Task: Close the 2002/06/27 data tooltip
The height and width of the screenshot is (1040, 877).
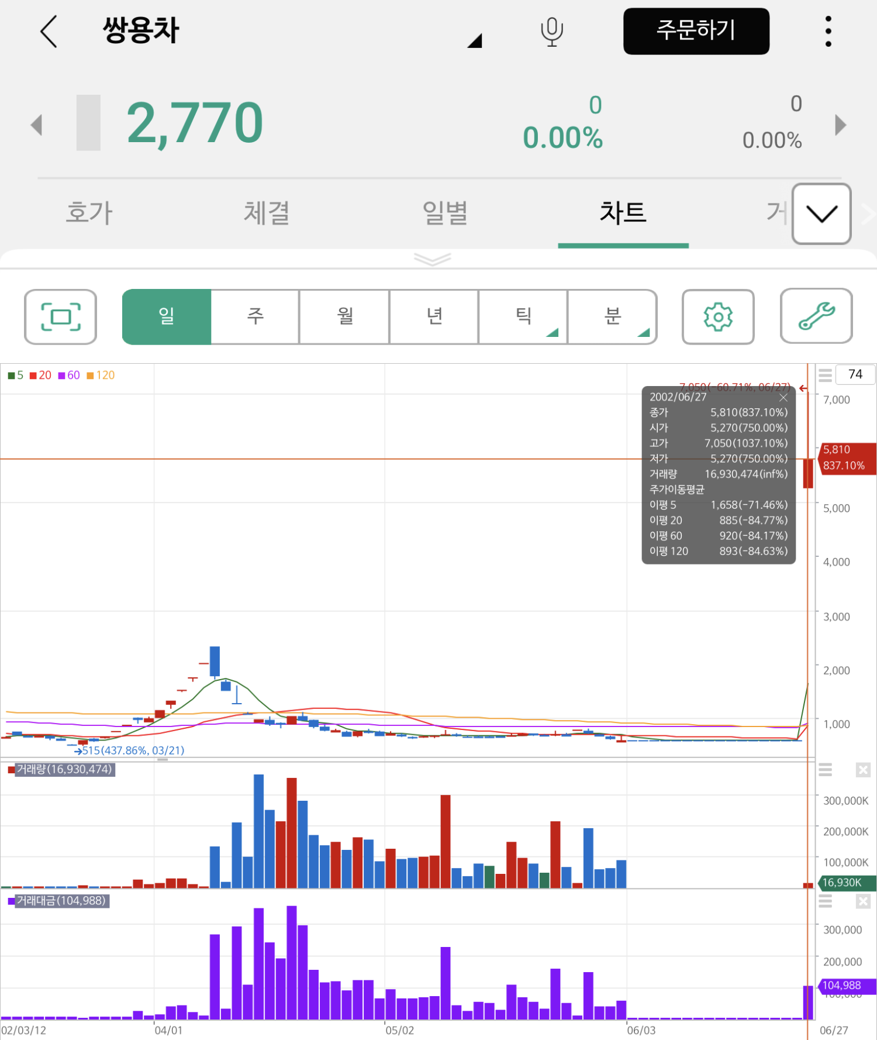Action: 783,397
